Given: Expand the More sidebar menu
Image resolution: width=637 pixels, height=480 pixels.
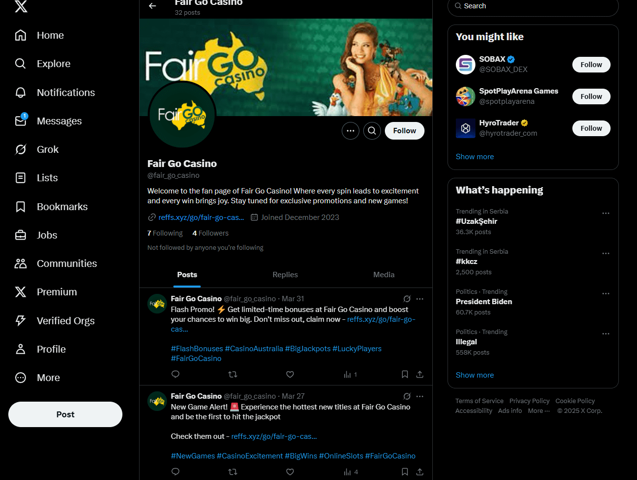Looking at the screenshot, I should pyautogui.click(x=38, y=378).
